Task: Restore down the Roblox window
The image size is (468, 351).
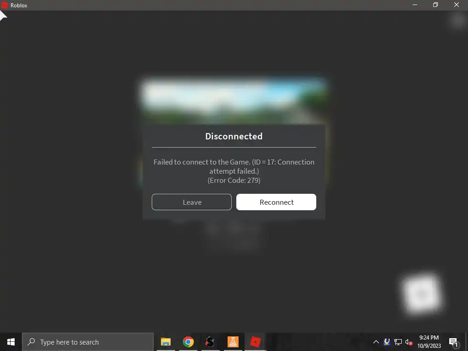Action: [x=436, y=5]
